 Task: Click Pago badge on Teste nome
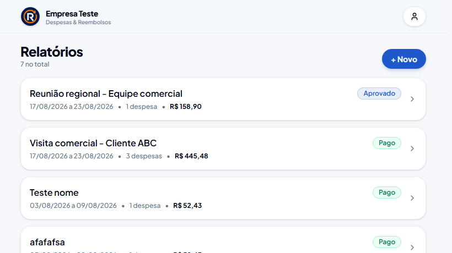[387, 193]
